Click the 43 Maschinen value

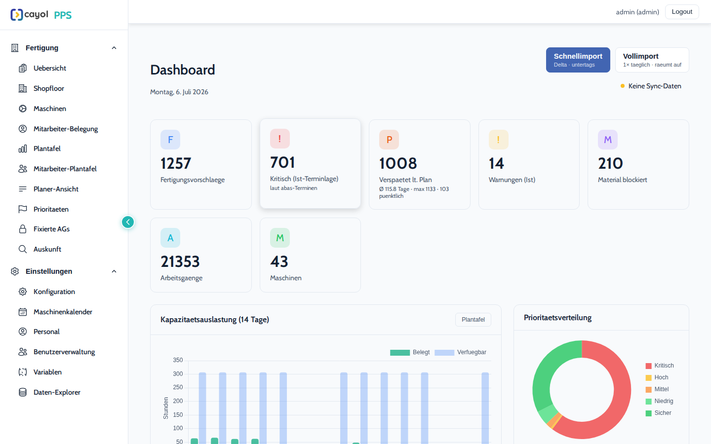click(279, 261)
